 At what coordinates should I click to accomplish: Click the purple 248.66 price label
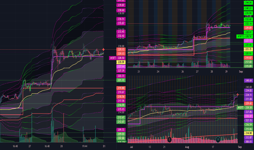pos(249,80)
